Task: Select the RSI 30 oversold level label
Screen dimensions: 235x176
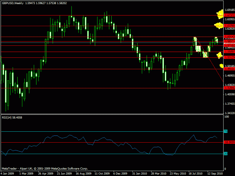Action: (x=226, y=153)
